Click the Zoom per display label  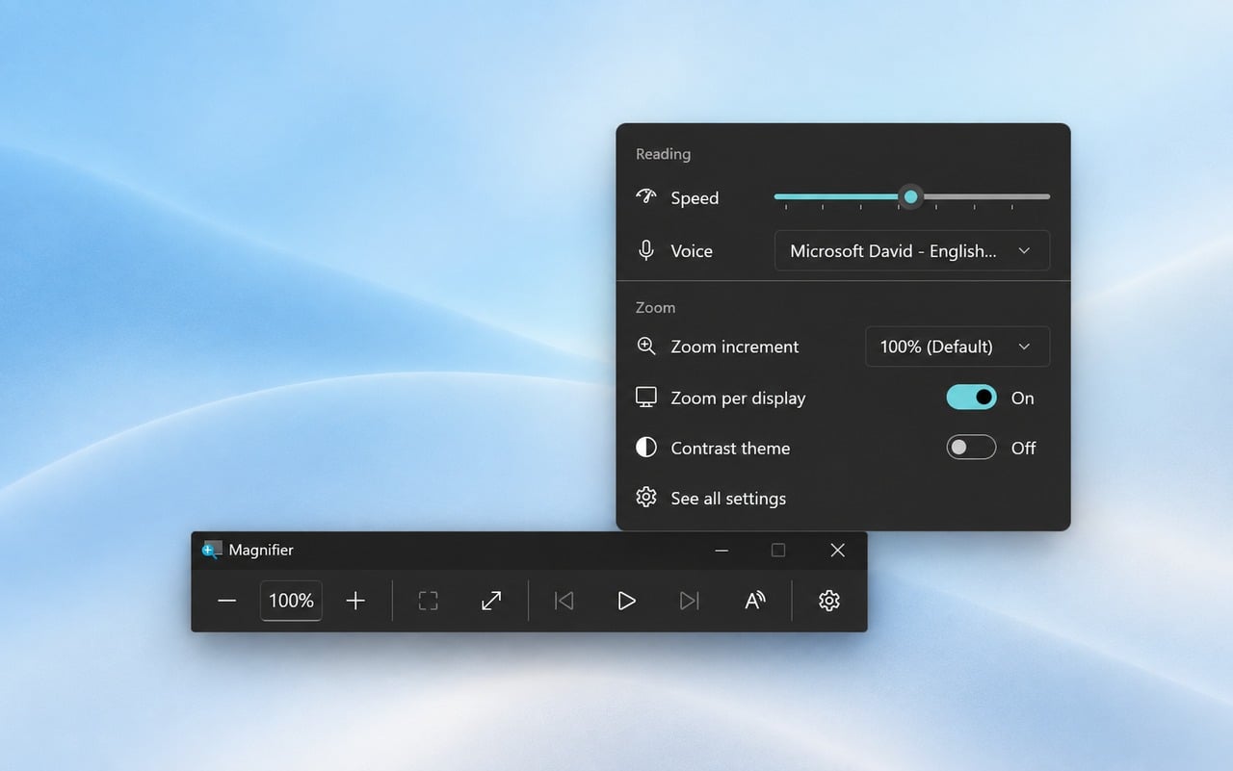point(738,398)
